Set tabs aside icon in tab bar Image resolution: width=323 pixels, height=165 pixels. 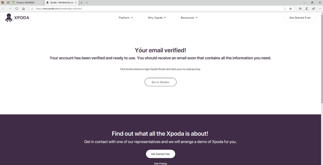click(8, 2)
